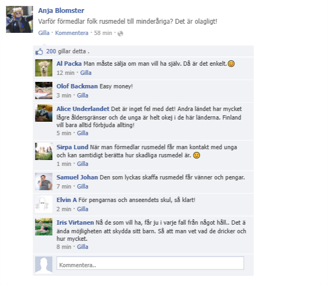Click the thumbs-up likes icon

click(x=39, y=52)
